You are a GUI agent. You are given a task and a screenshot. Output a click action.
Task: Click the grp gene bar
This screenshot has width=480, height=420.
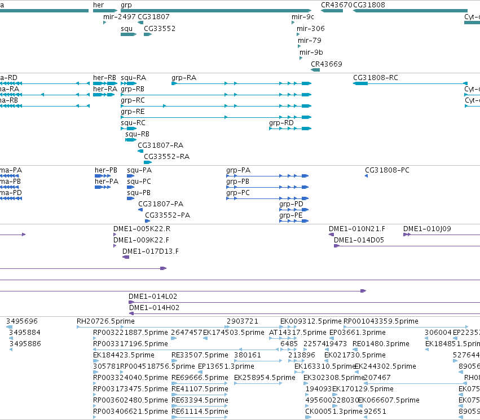pos(216,11)
